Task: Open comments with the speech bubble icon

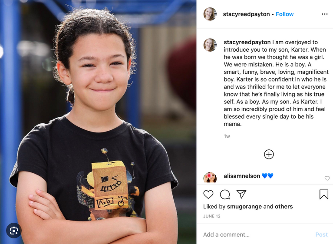Action: [225, 195]
